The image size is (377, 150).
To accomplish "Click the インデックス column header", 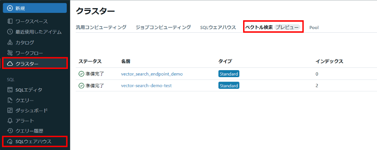I will (329, 62).
